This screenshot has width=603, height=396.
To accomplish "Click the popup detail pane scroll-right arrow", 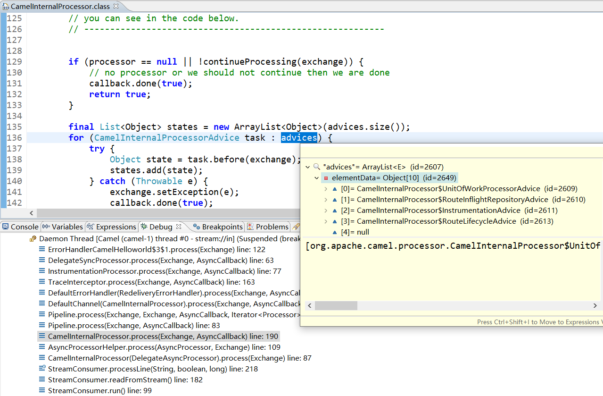I will 595,306.
